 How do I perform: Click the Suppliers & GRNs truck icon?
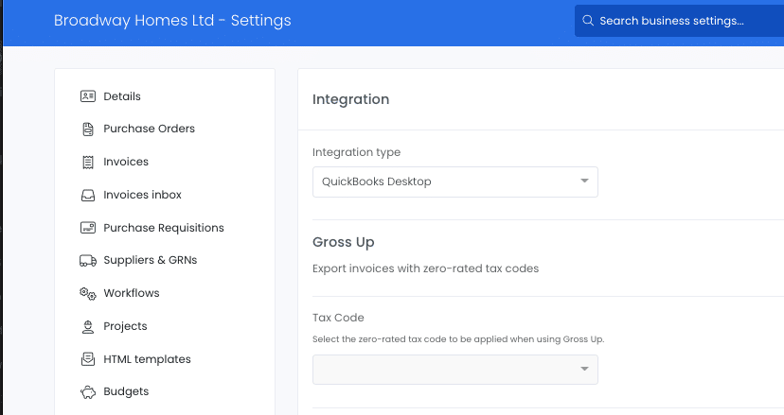pyautogui.click(x=88, y=260)
